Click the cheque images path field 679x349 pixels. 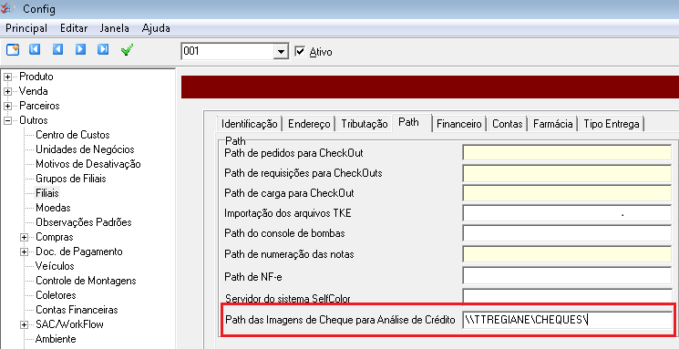tap(567, 320)
